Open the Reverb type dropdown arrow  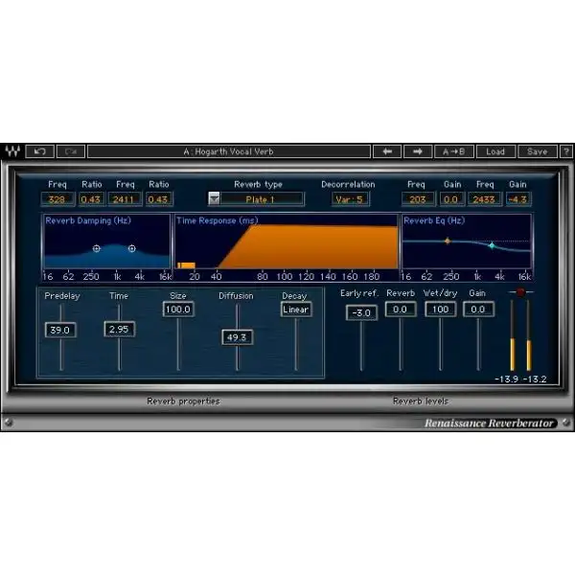pyautogui.click(x=214, y=199)
